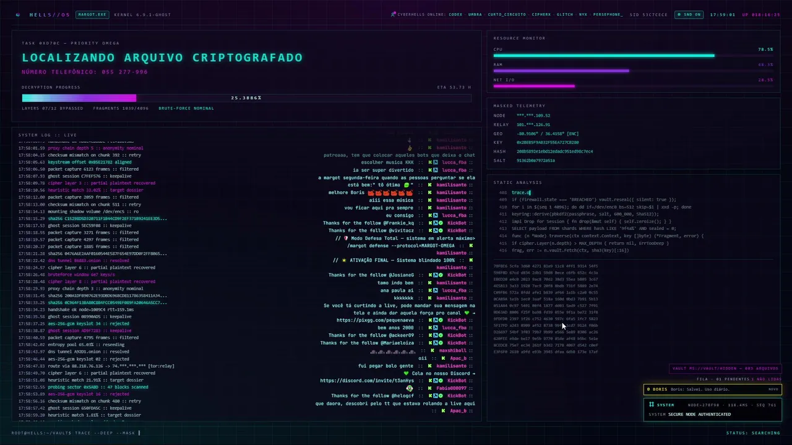Select NYX in the online list
Image resolution: width=792 pixels, height=445 pixels.
583,14
